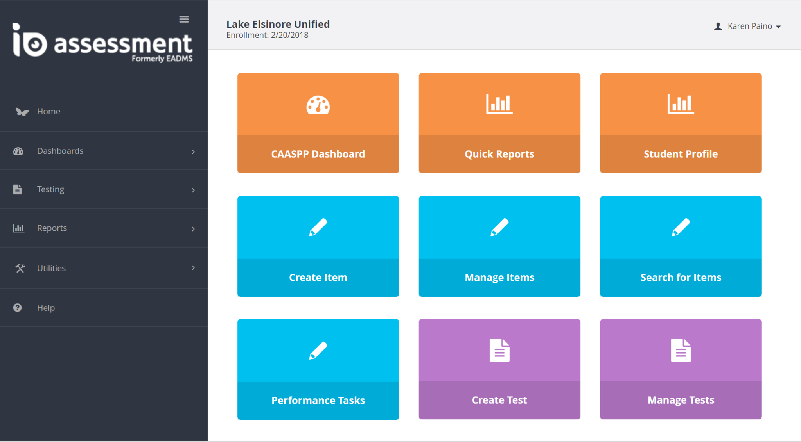Click the pencil icon on Create Item tile
Viewport: 801px width, 442px height.
[318, 227]
